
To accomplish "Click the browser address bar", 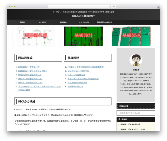I will [79, 6].
